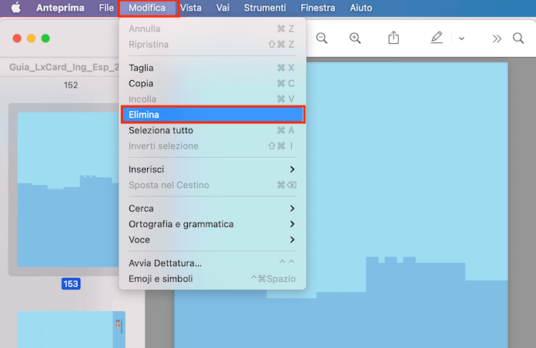Image resolution: width=536 pixels, height=348 pixels.
Task: Select the thumbnail below page 153
Action: (x=71, y=330)
